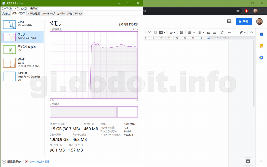The width and height of the screenshot is (267, 167).
Task: Open Keep in Docs side panel
Action: pos(261,46)
